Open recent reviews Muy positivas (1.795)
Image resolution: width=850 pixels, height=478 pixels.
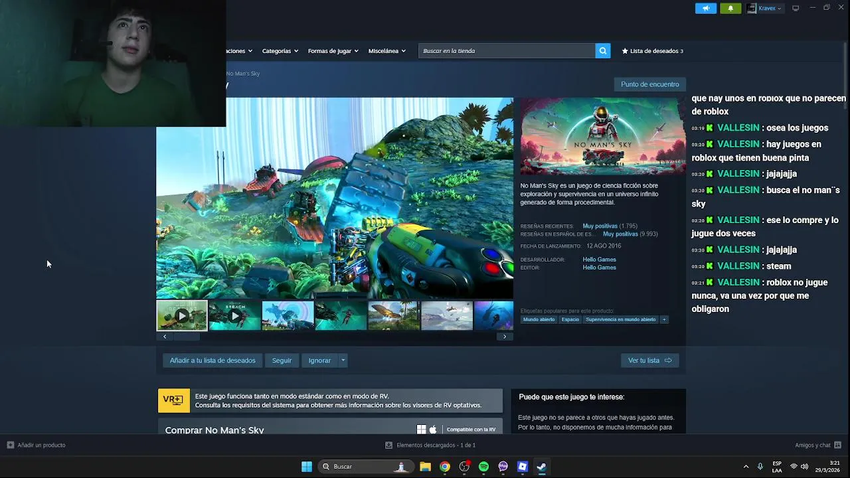(610, 226)
